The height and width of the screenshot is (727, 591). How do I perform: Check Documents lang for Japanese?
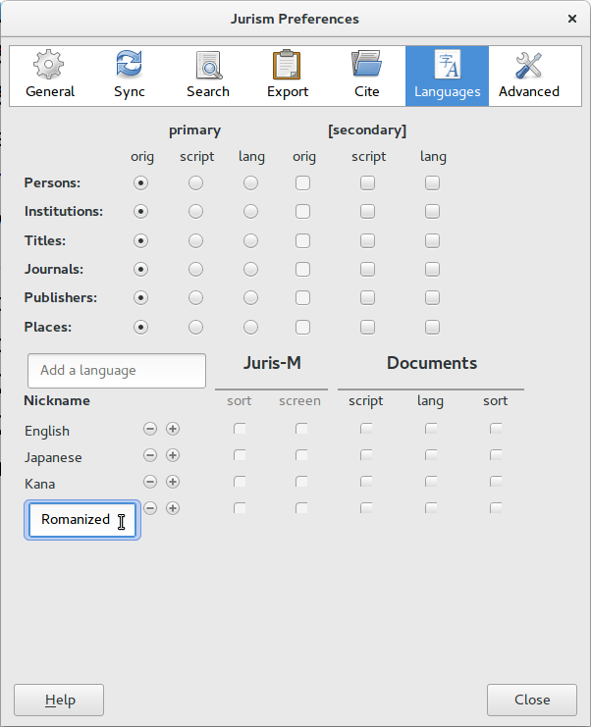click(431, 455)
